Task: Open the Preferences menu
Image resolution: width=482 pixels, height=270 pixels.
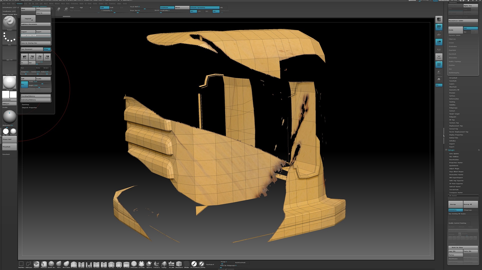Action: 74,3
